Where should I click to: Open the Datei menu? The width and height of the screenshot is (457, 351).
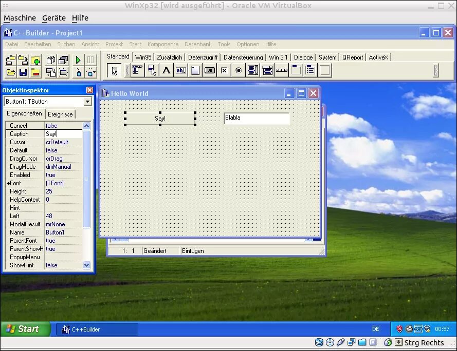pyautogui.click(x=12, y=44)
